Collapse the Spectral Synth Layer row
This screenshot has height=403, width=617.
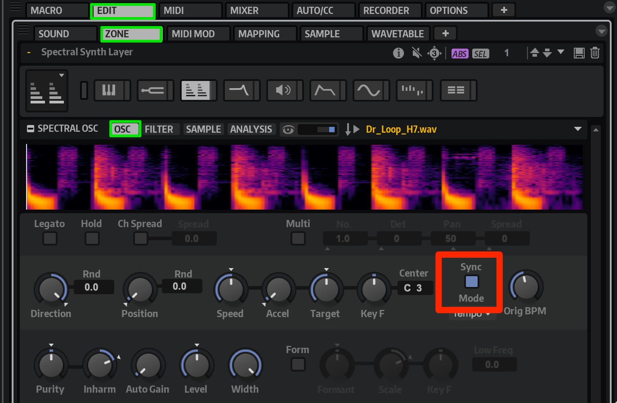(x=29, y=53)
